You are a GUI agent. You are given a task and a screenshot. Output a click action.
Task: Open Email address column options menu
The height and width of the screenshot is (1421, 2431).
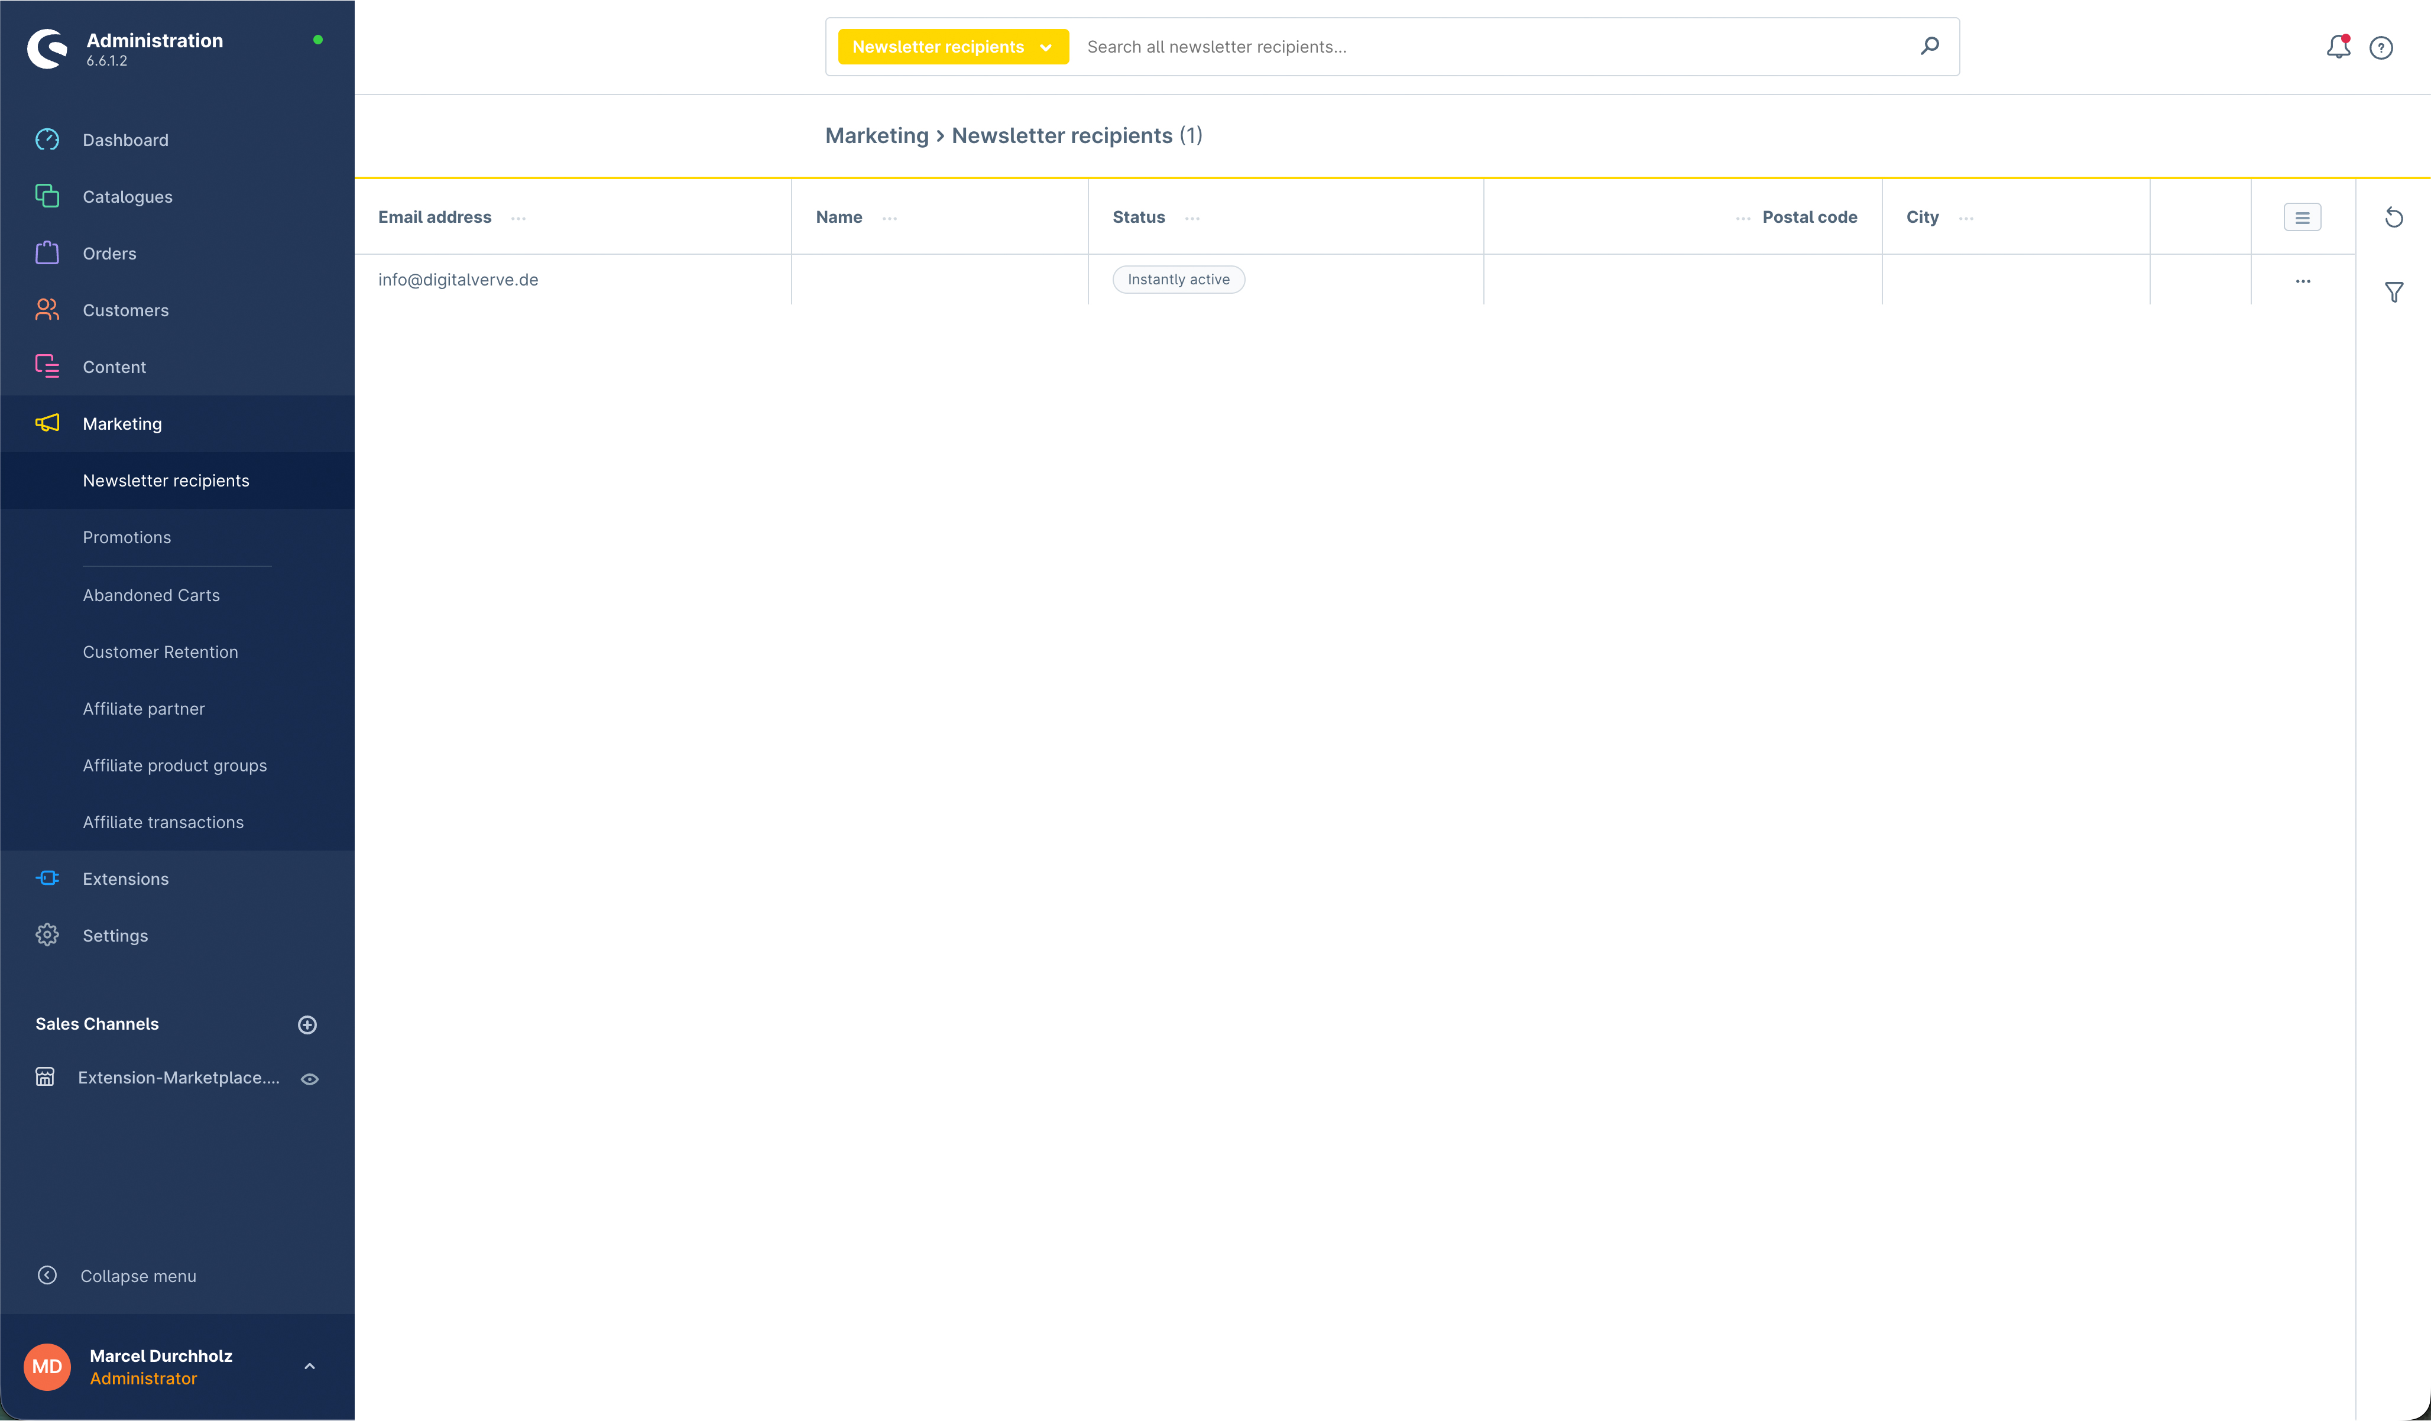coord(518,218)
